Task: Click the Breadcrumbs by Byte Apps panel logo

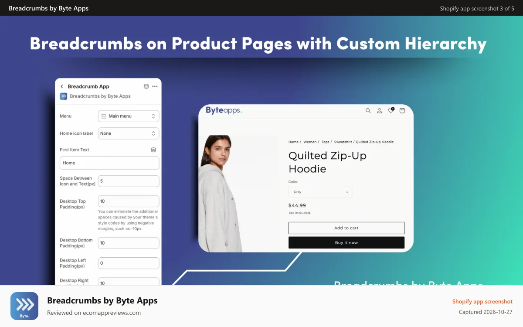Action: [64, 96]
